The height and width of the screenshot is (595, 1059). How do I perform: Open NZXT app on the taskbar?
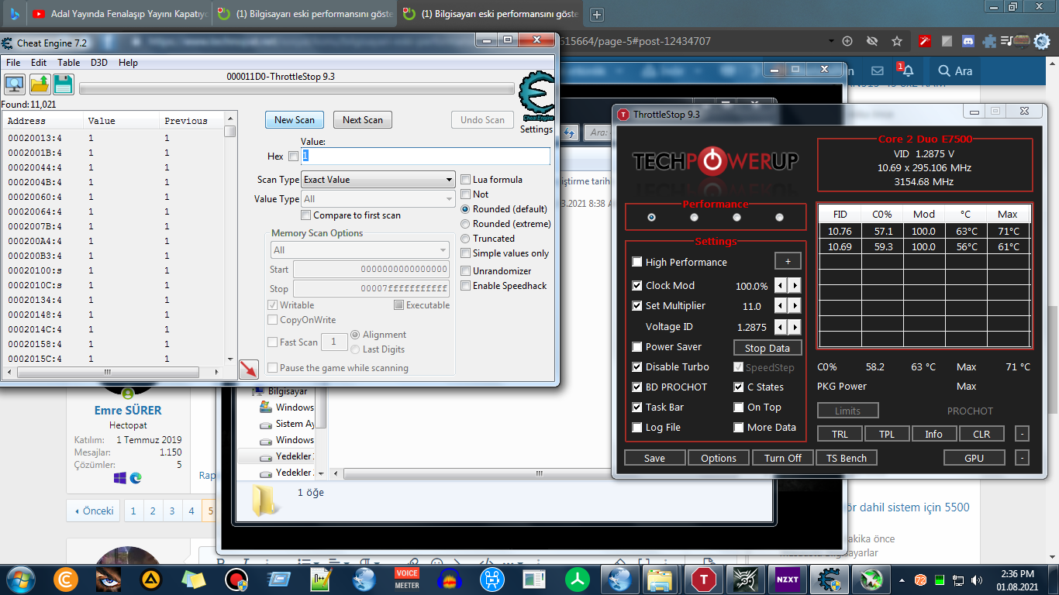tap(788, 580)
